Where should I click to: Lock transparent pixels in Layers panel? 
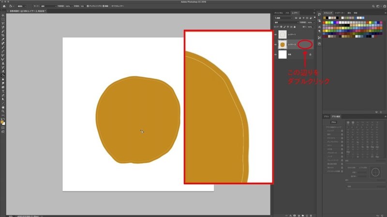point(282,27)
